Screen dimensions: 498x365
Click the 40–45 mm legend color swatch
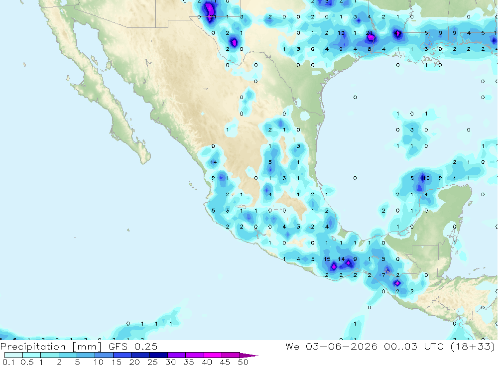pyautogui.click(x=213, y=355)
